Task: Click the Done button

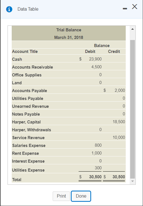Action: click(x=81, y=196)
